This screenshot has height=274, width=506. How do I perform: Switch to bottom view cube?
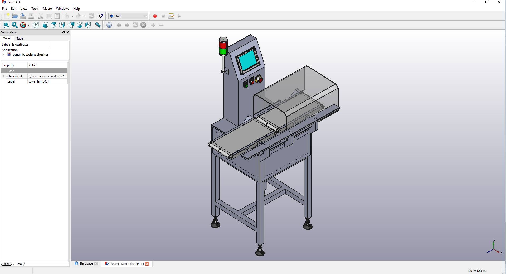[80, 25]
